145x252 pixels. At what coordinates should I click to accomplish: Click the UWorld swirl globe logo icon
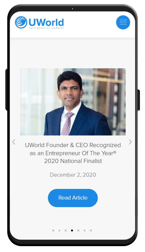[x=21, y=22]
